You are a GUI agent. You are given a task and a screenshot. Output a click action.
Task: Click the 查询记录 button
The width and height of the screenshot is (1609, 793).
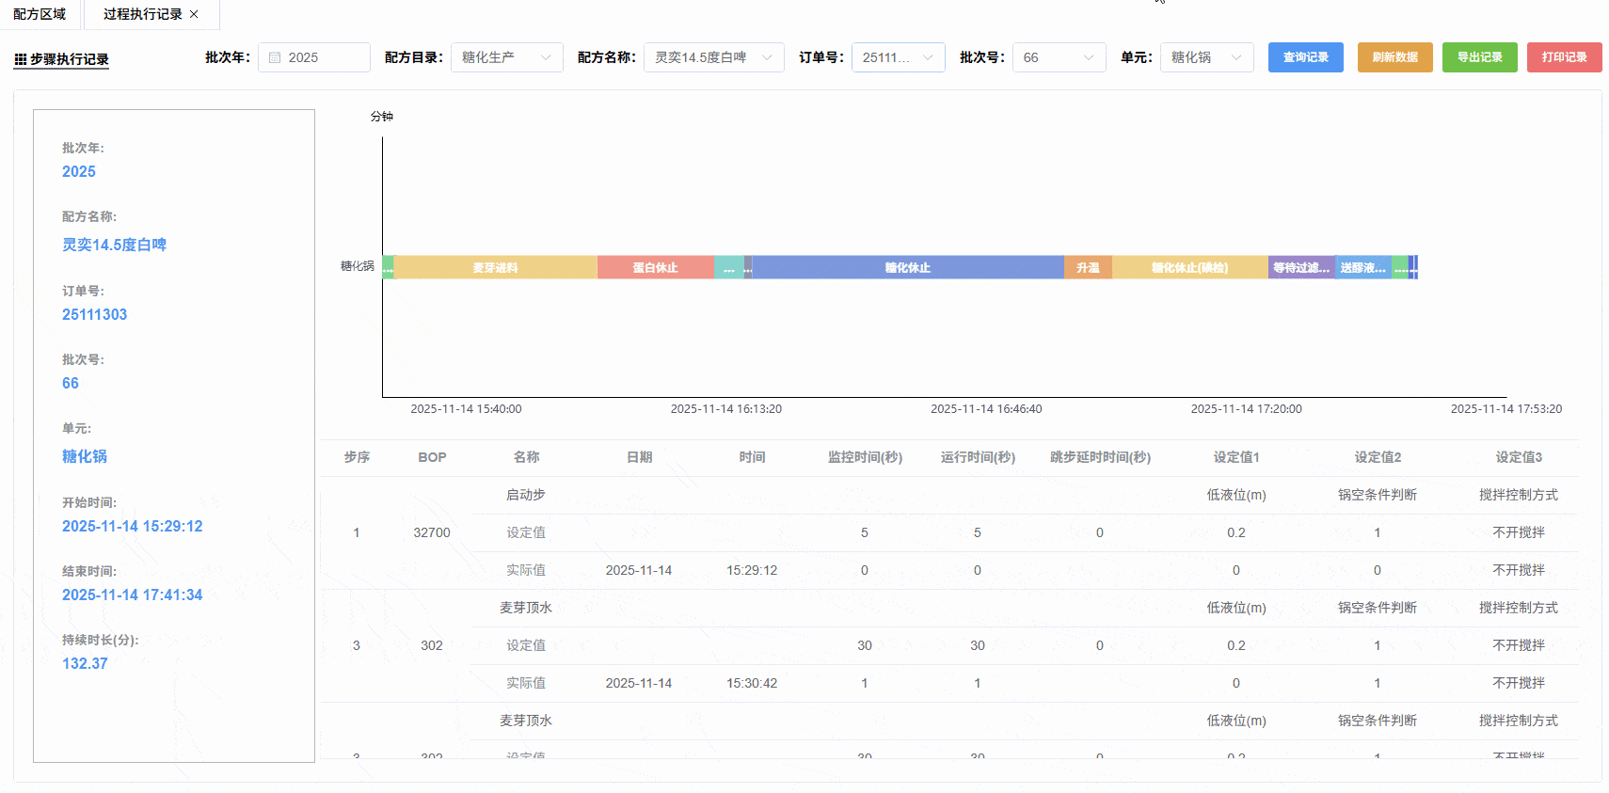(1306, 57)
